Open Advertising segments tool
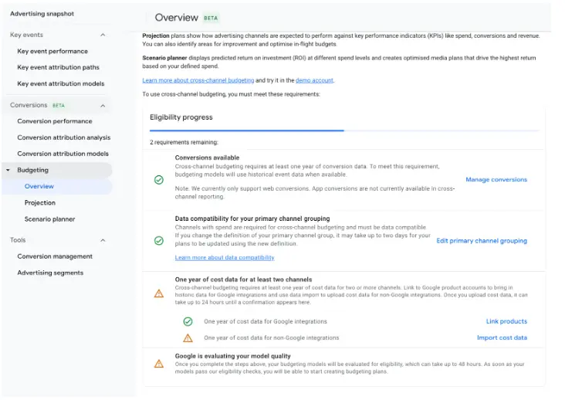The image size is (565, 400). pos(50,273)
